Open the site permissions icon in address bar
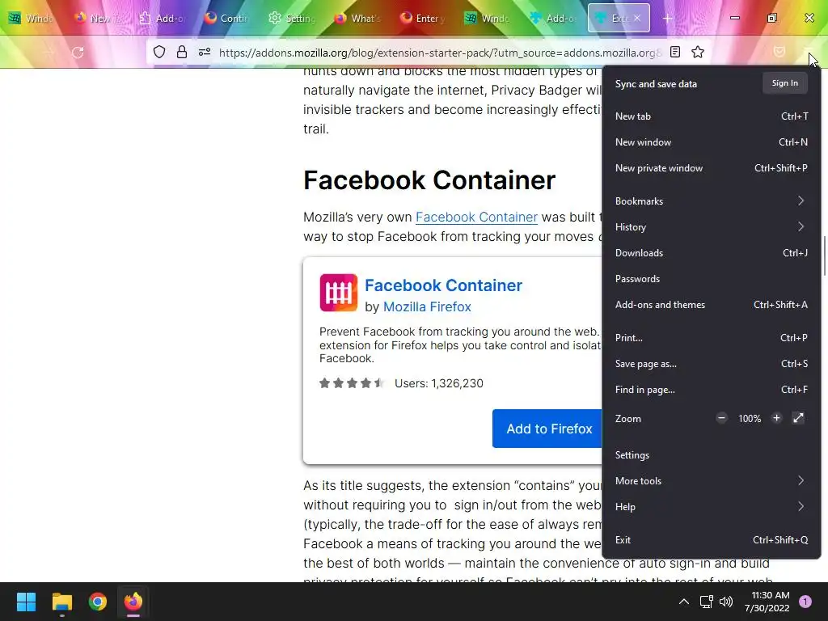 point(205,52)
